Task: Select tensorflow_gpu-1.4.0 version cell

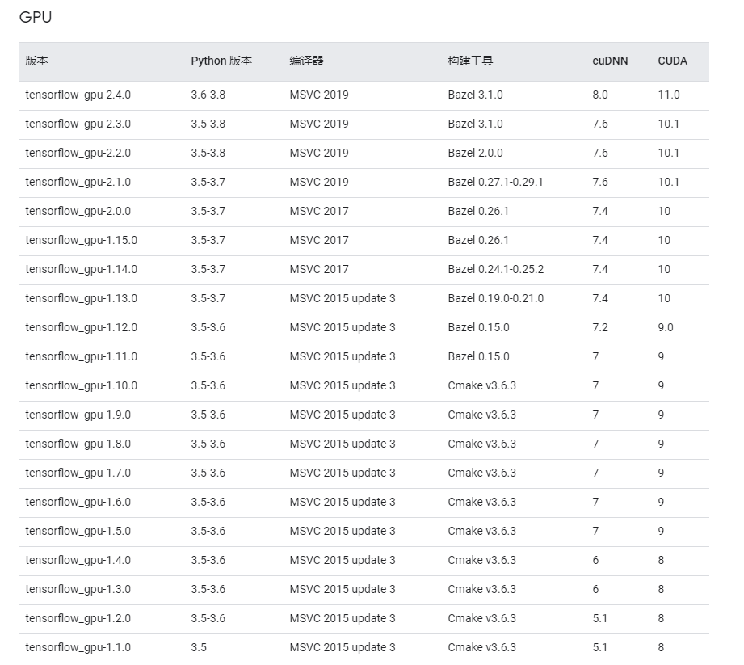Action: 78,560
